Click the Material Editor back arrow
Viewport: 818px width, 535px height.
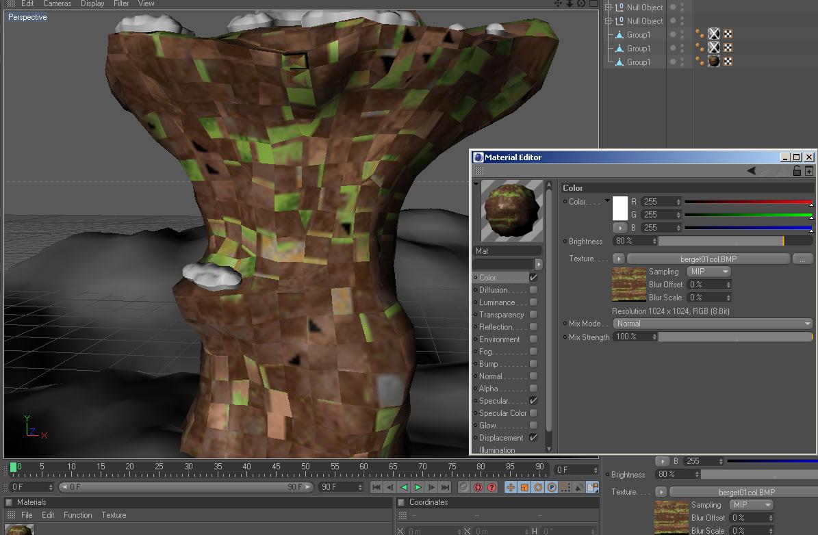[751, 170]
